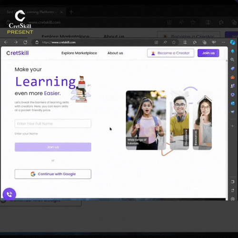Open the Favorites list icon in toolbar
This screenshot has height=238, width=238.
click(x=195, y=42)
